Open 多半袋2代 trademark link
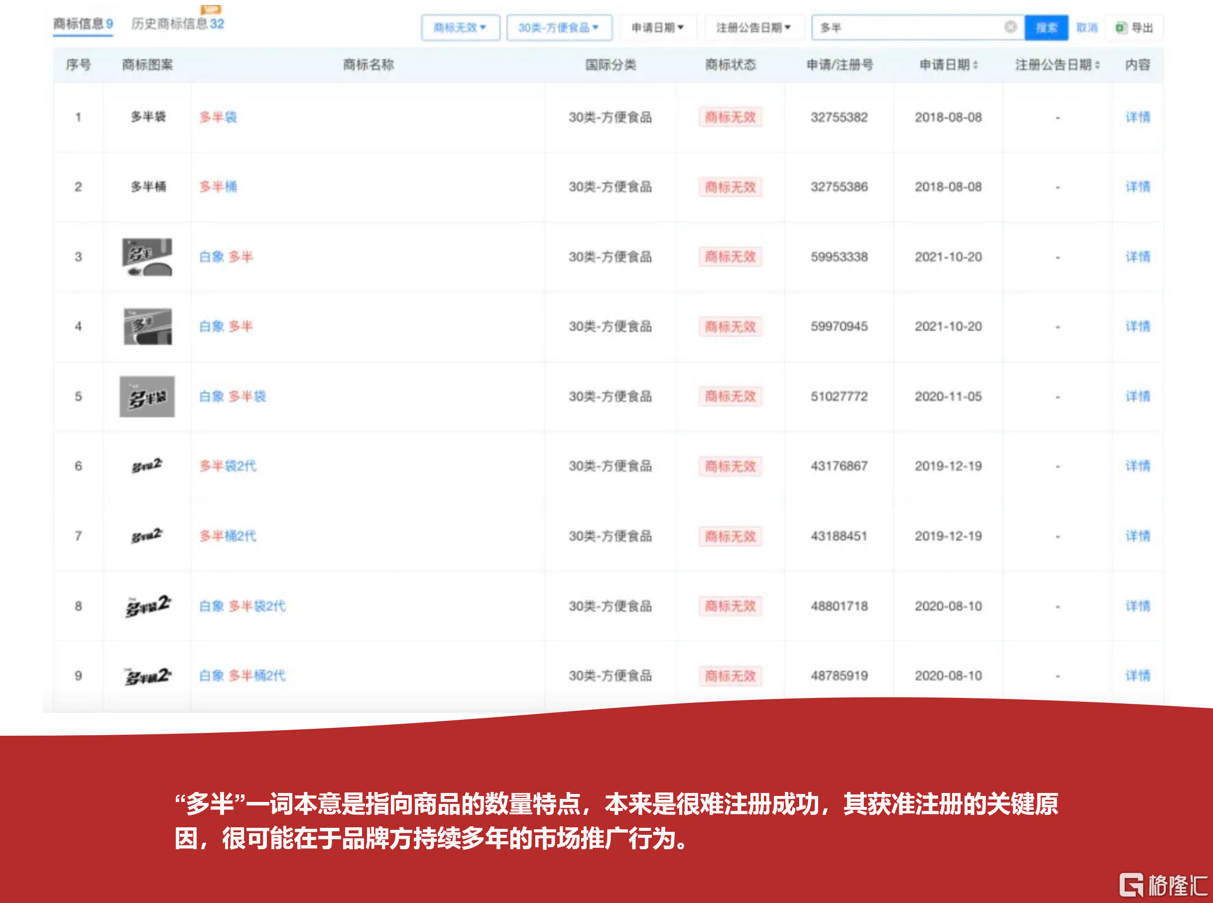 [x=228, y=466]
